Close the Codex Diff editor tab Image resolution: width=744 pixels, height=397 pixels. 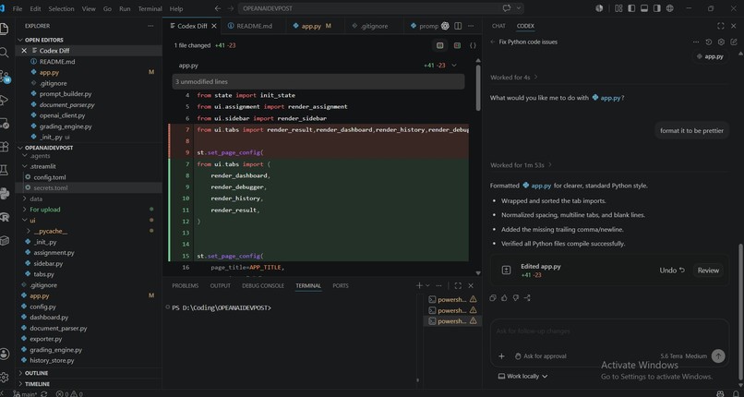[x=214, y=26]
